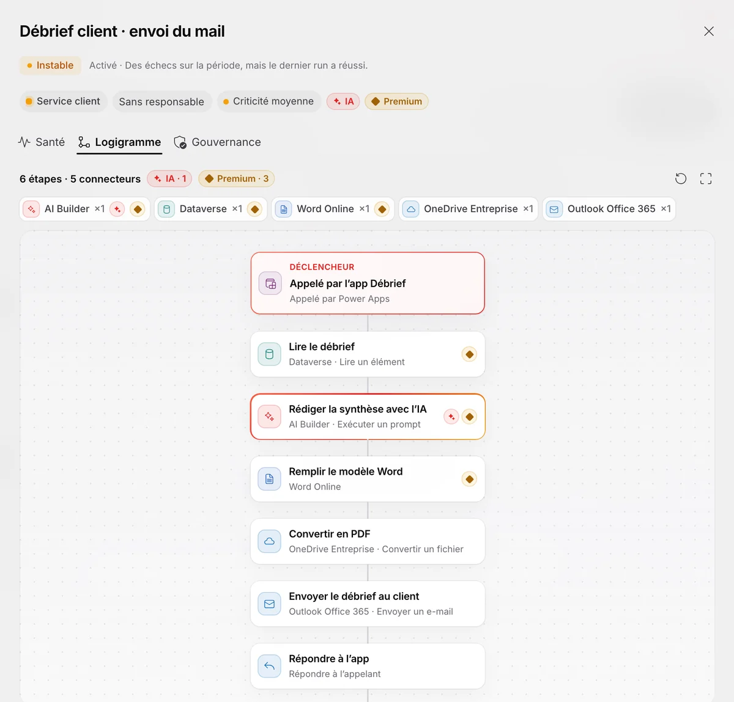Viewport: 734px width, 702px height.
Task: Click the Instable status badge
Action: [50, 65]
